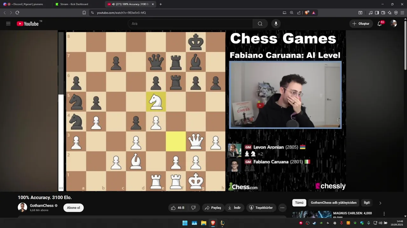Reload the page in browser toolbar
The width and height of the screenshot is (407, 228).
pyautogui.click(x=17, y=13)
